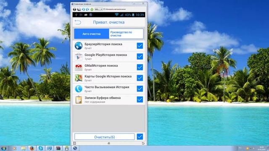
Task: Toggle the select-all checkbox beside Очистить
Action: (x=140, y=137)
